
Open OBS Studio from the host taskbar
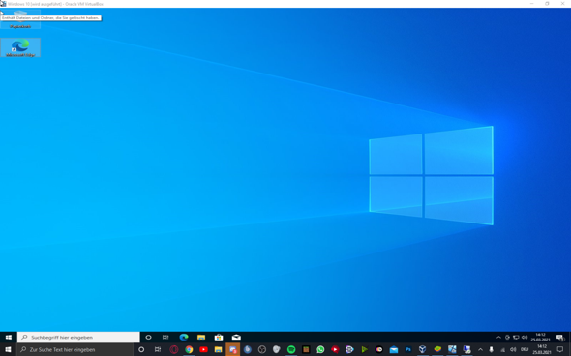point(262,349)
